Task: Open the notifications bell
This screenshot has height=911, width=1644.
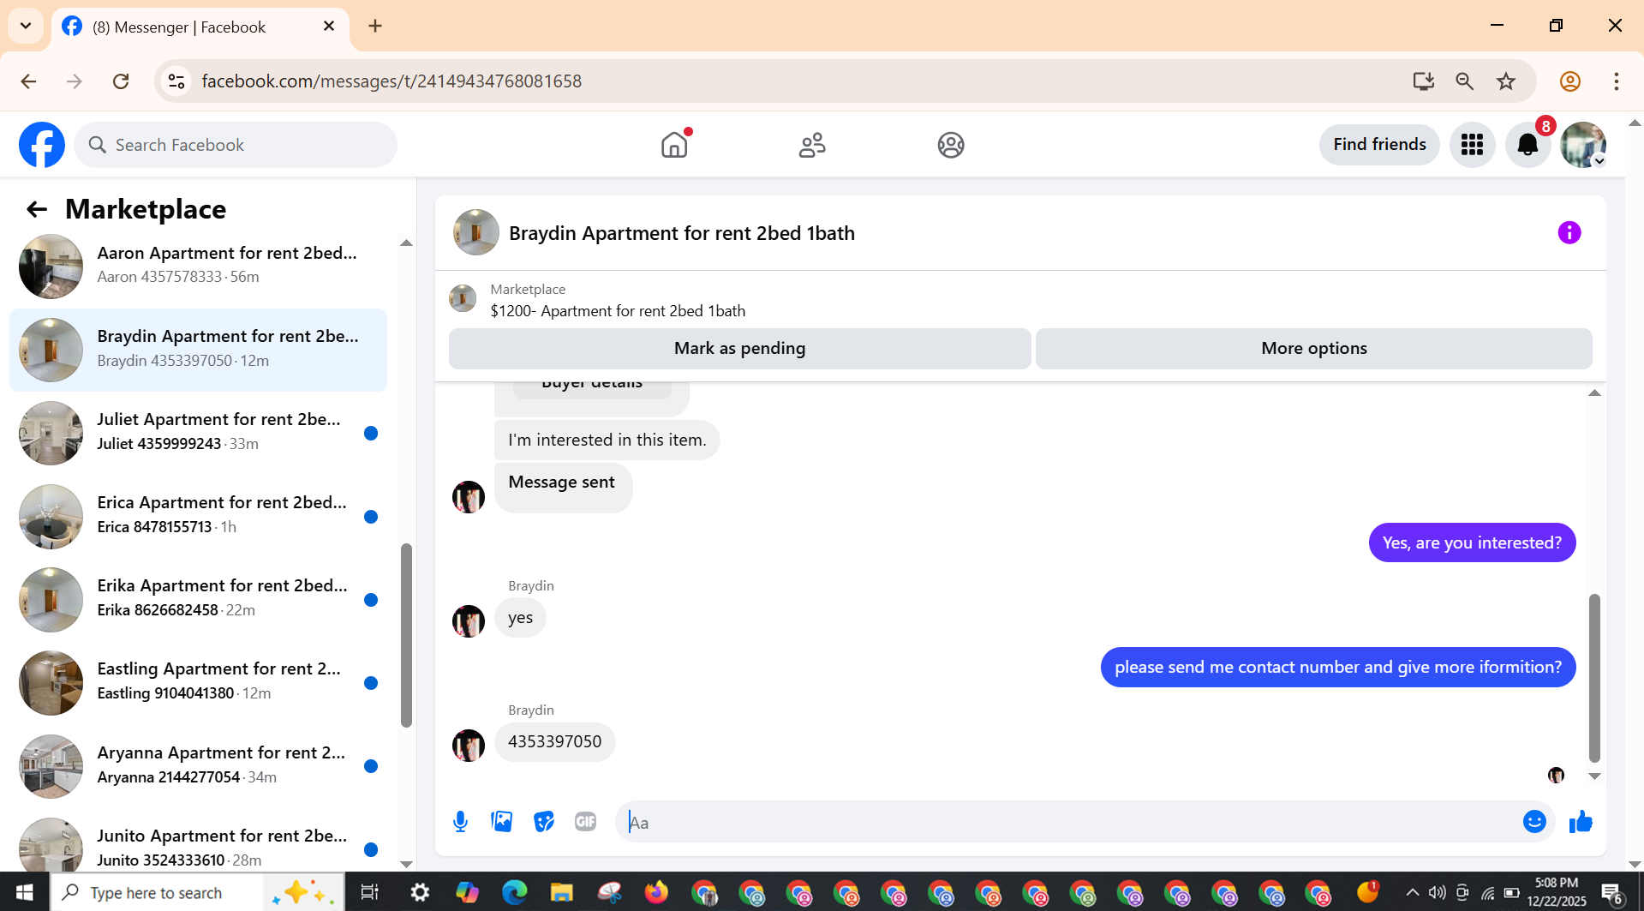Action: (1527, 145)
